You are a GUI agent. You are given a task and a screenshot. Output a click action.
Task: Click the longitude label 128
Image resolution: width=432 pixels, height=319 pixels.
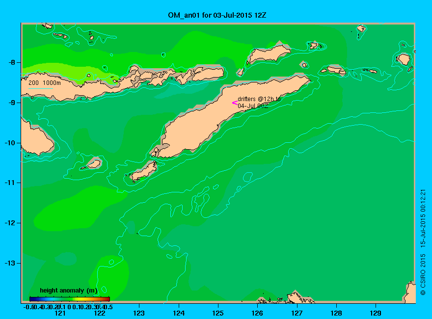pyautogui.click(x=336, y=313)
